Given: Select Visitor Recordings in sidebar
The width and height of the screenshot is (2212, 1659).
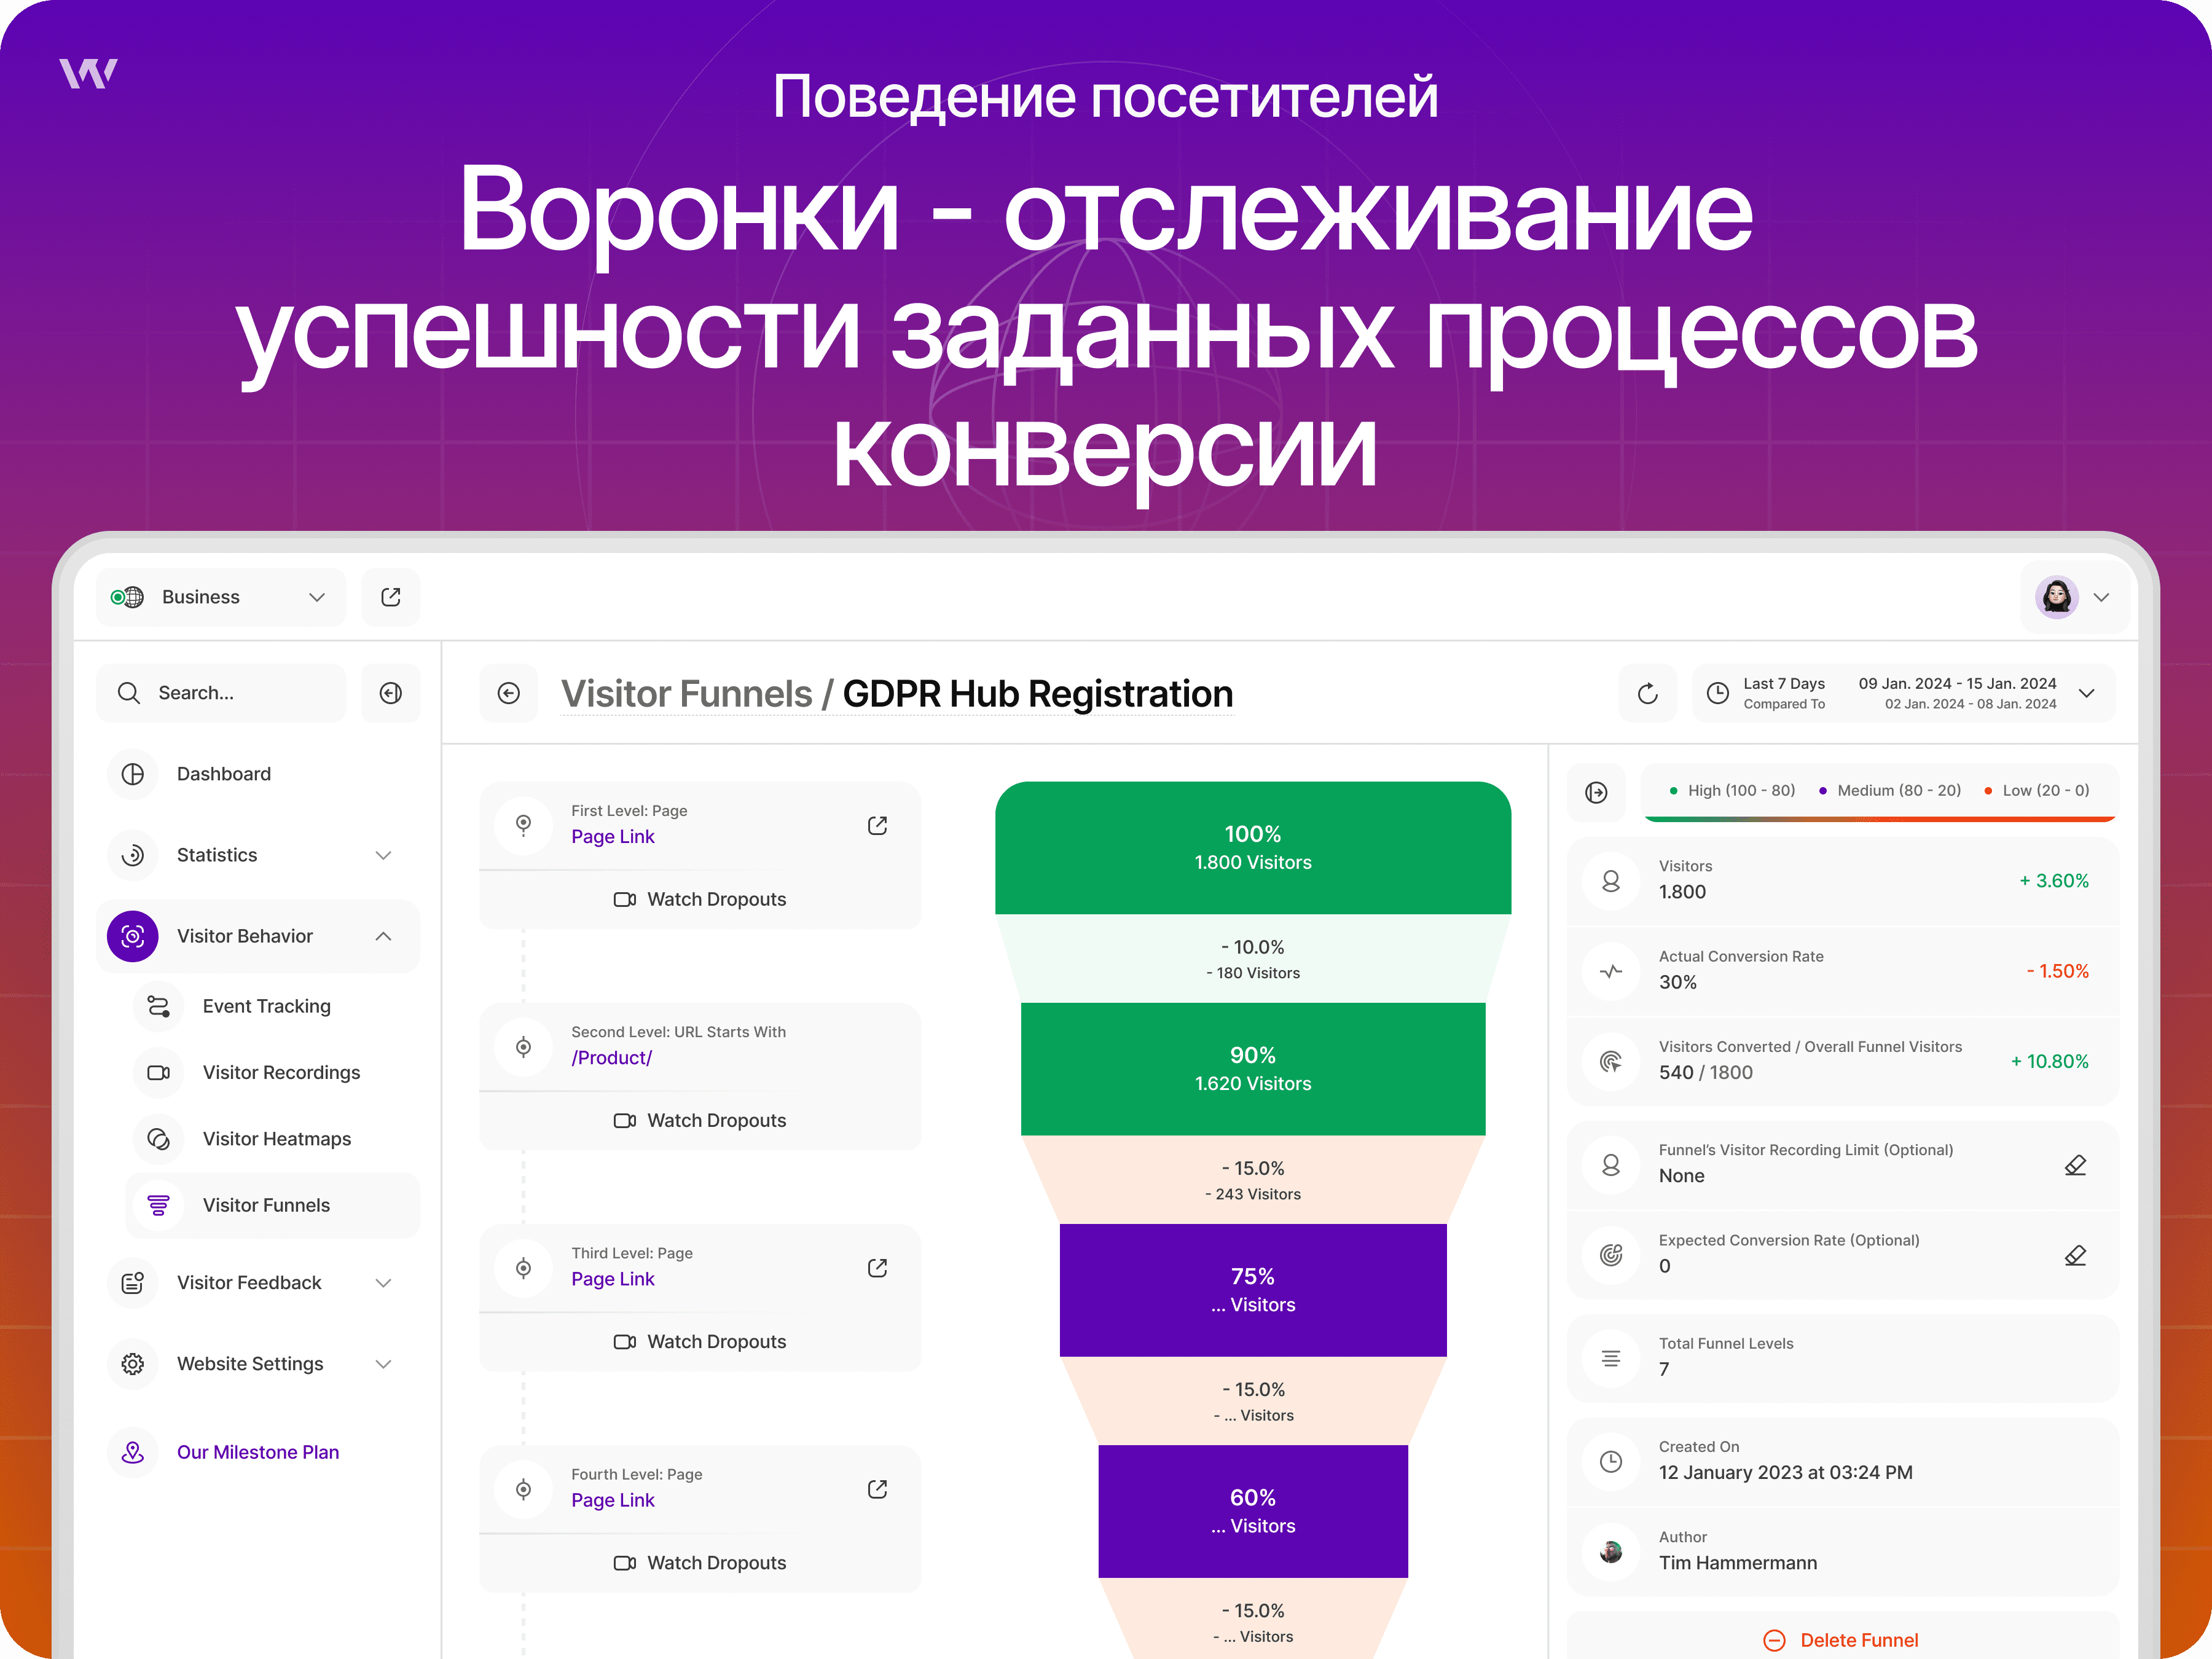Looking at the screenshot, I should click(x=272, y=1072).
